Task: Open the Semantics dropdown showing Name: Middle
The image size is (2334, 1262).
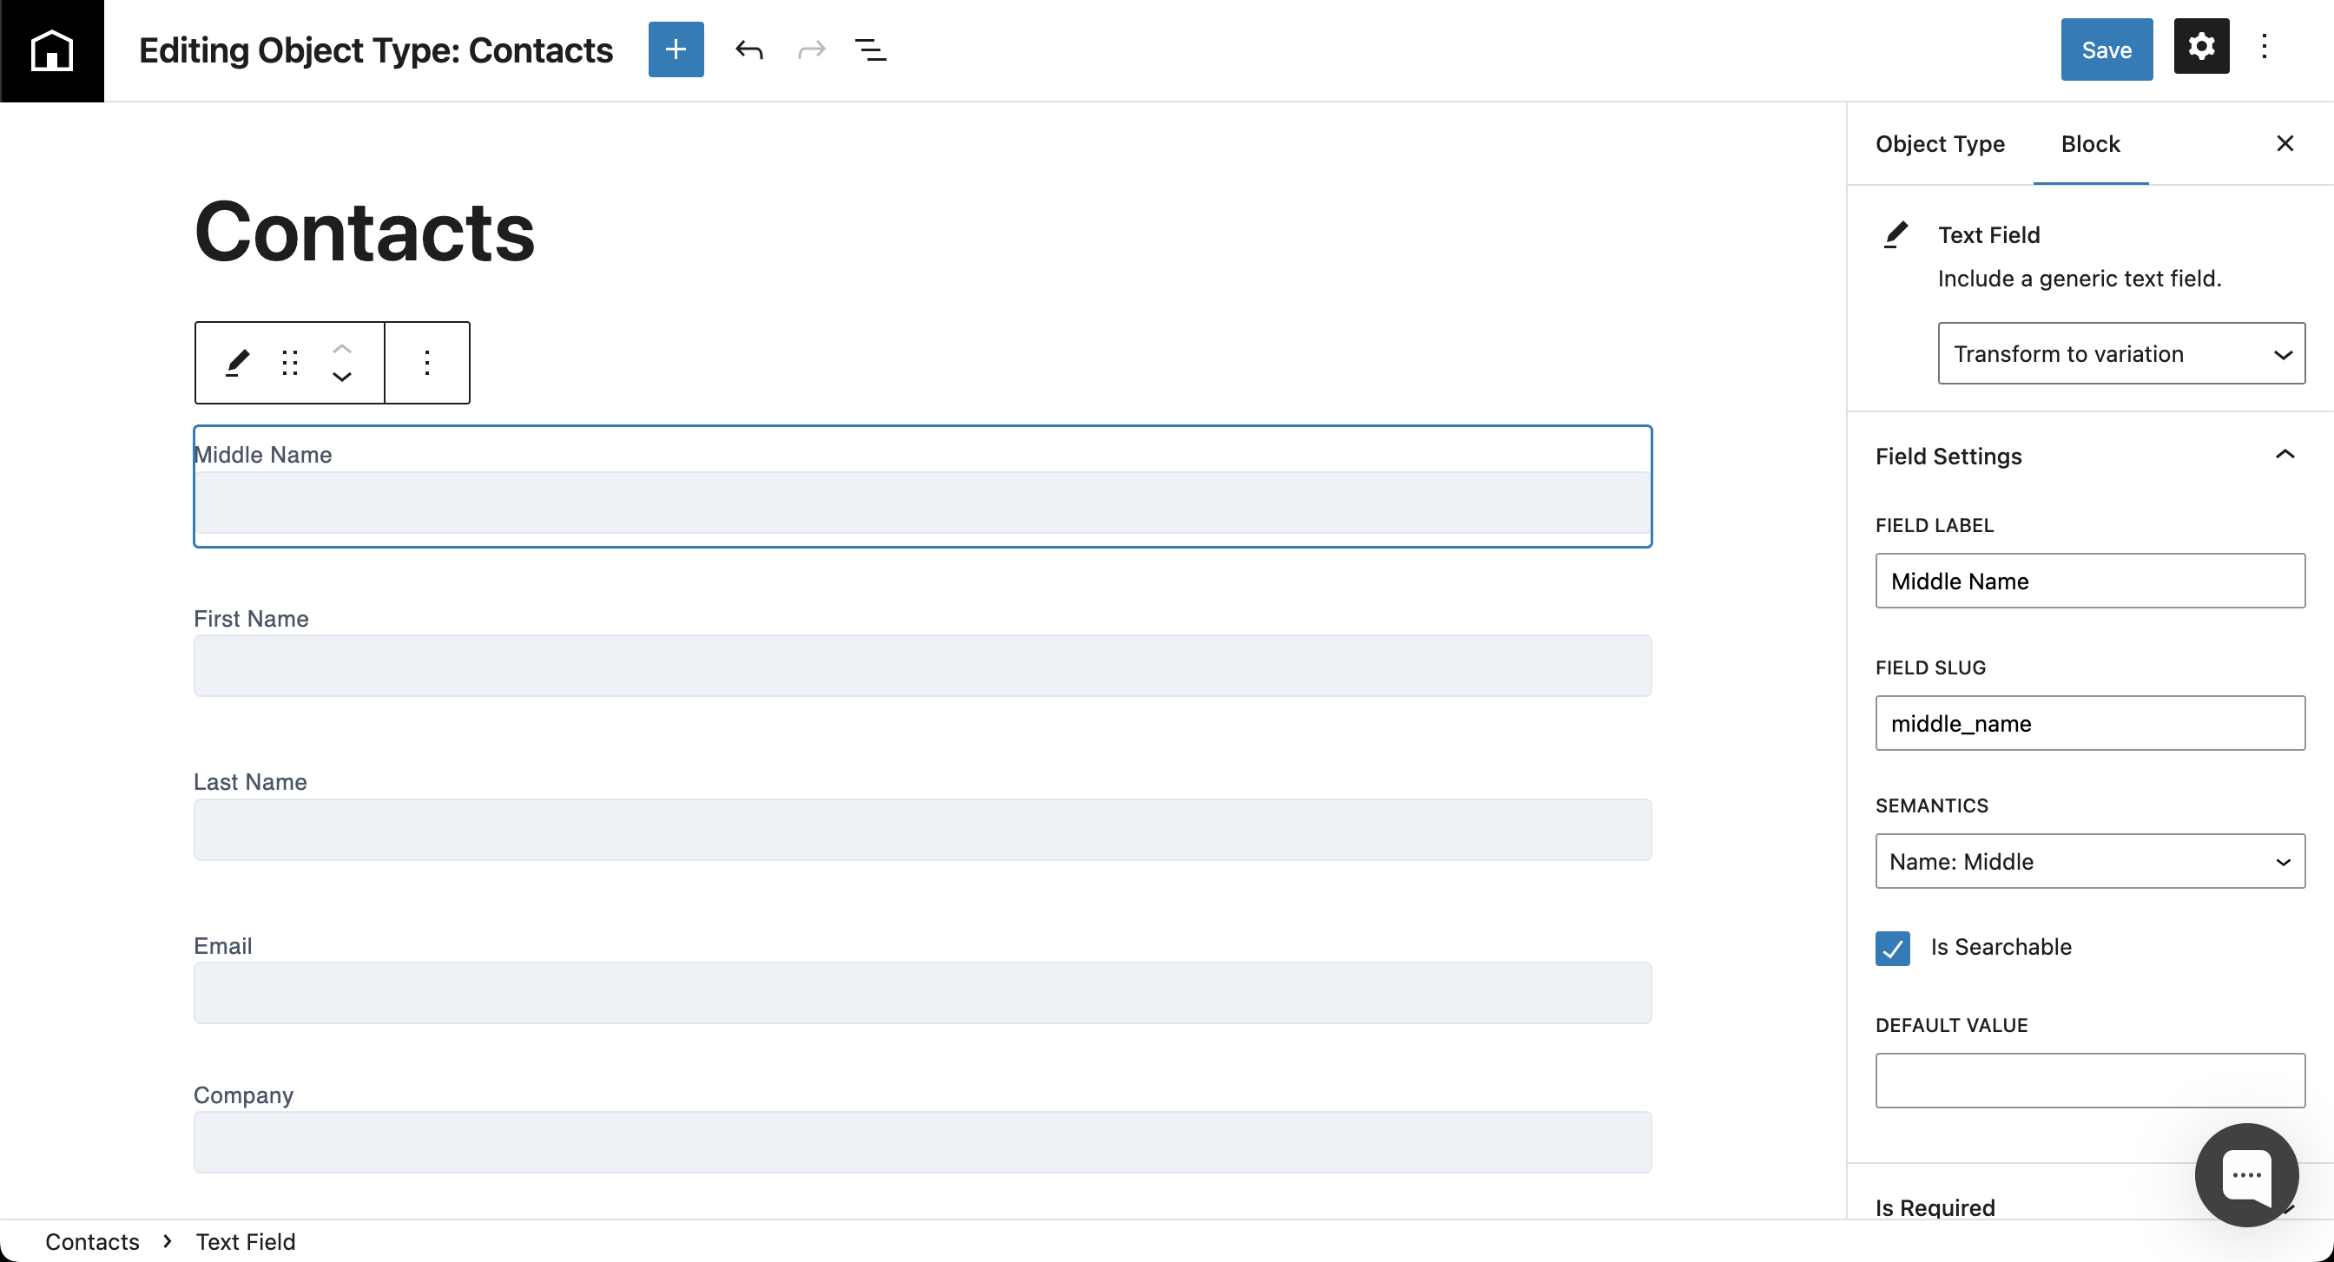Action: pos(2089,861)
